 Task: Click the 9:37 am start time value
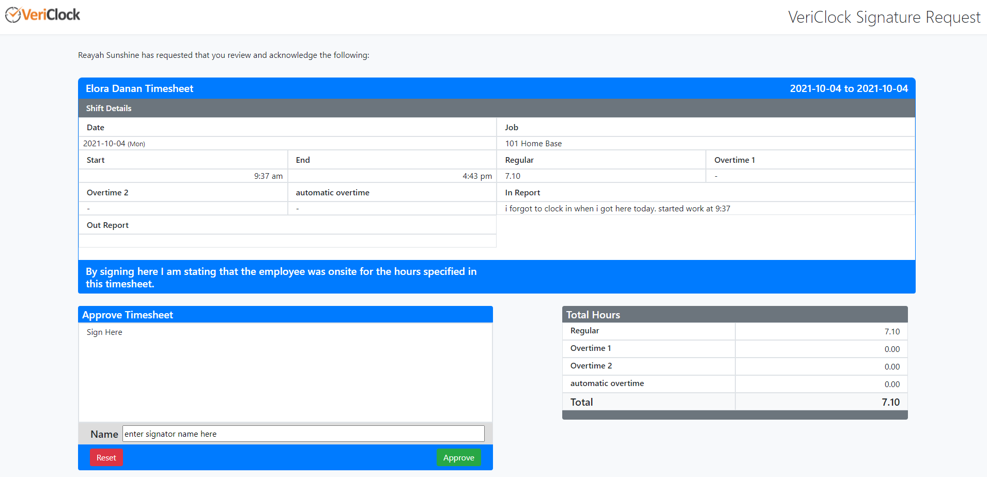pyautogui.click(x=268, y=176)
